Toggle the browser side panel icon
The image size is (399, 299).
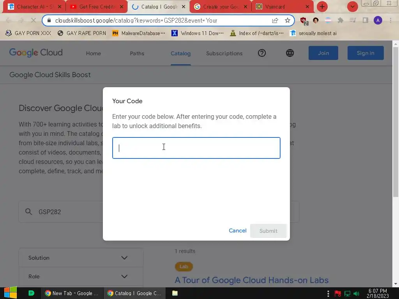[365, 20]
